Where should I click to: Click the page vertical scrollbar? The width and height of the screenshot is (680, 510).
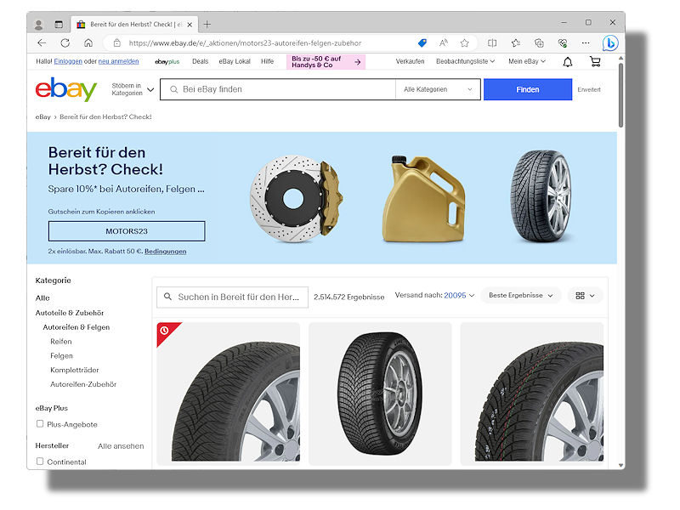click(621, 95)
